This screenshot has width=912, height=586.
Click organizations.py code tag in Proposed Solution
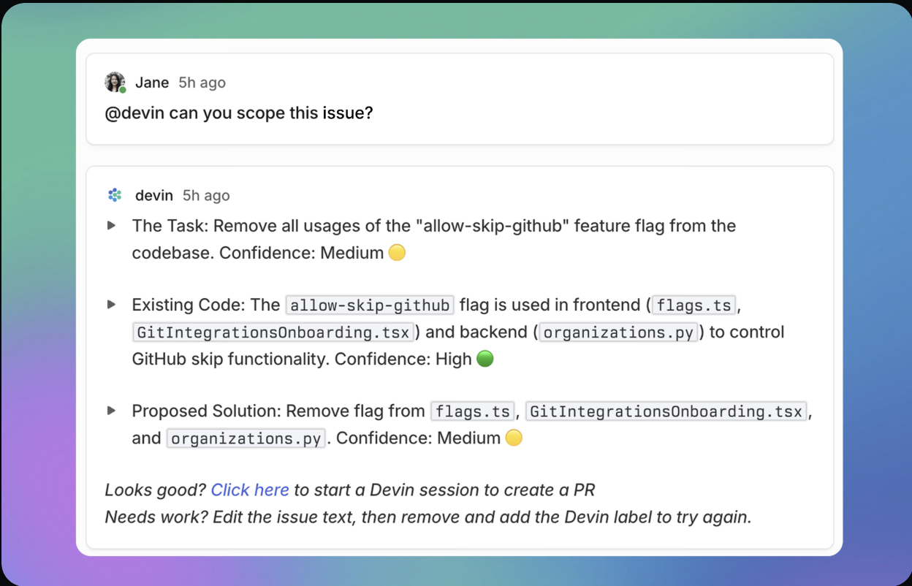click(x=246, y=438)
